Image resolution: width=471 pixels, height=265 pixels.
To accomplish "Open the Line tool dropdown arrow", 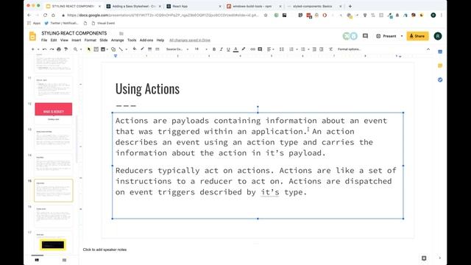I will [x=126, y=49].
